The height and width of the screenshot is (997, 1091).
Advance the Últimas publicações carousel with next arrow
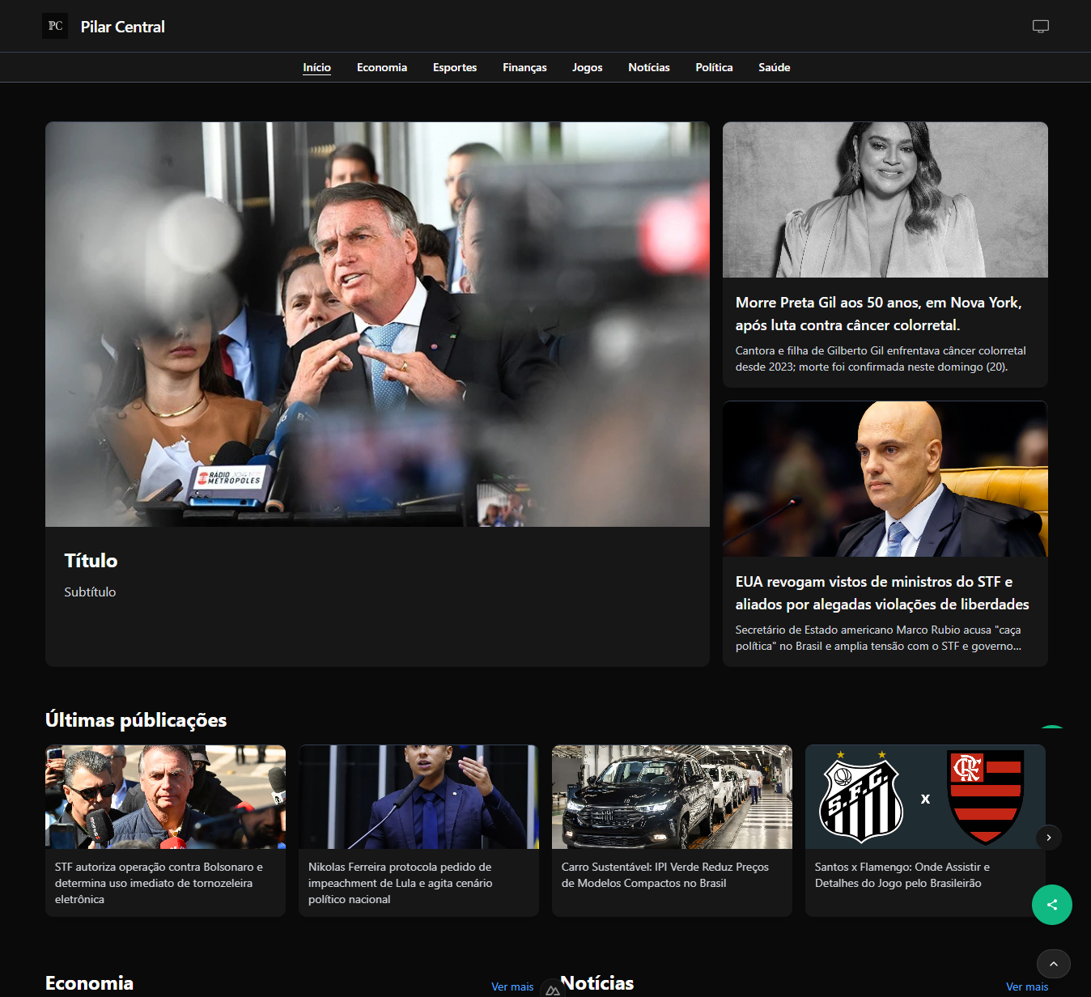[x=1048, y=838]
